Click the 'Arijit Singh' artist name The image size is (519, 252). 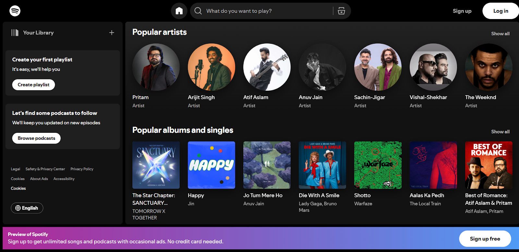(x=201, y=97)
